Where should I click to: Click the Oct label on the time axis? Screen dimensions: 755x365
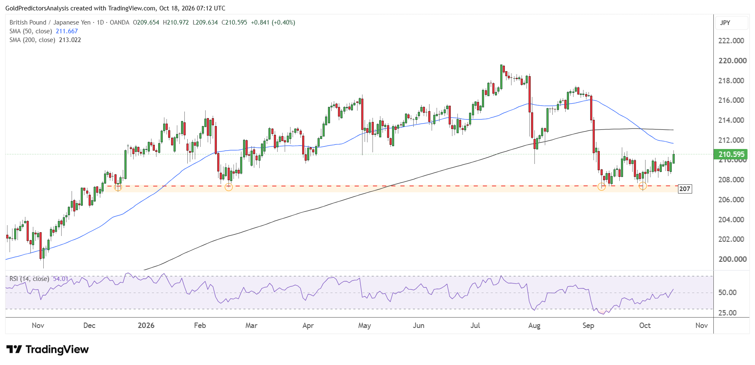(645, 325)
